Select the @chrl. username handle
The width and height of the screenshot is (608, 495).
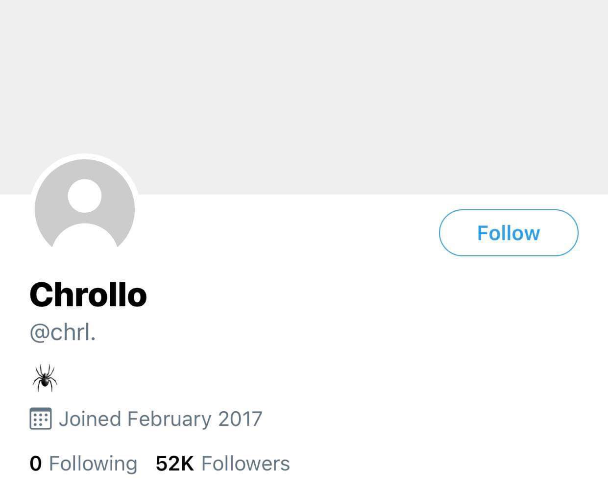pos(63,333)
